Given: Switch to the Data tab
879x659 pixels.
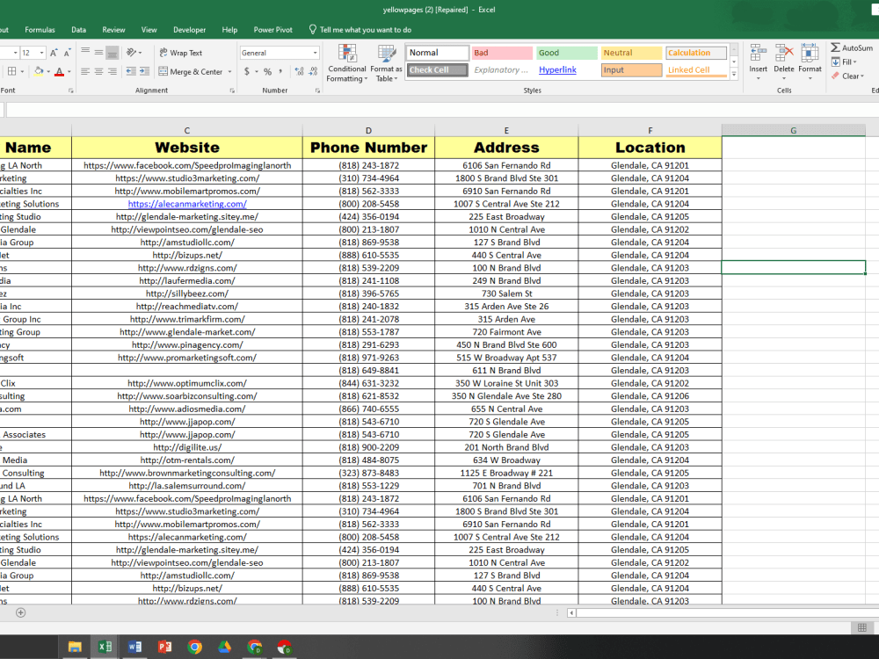Looking at the screenshot, I should point(78,30).
